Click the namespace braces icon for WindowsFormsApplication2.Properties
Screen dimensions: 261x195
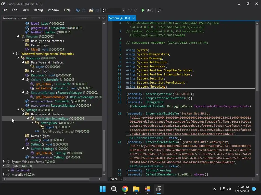click(x=18, y=54)
